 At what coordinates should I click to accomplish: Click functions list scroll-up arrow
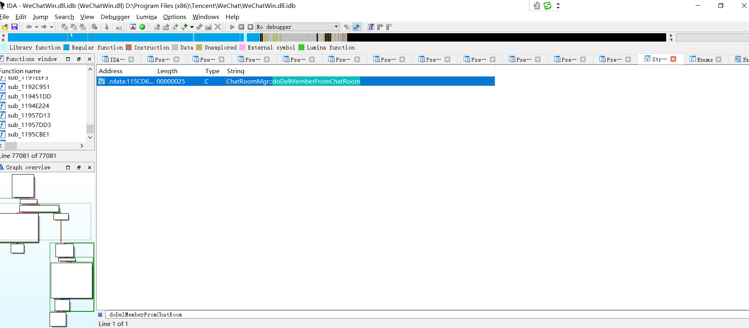click(x=90, y=69)
